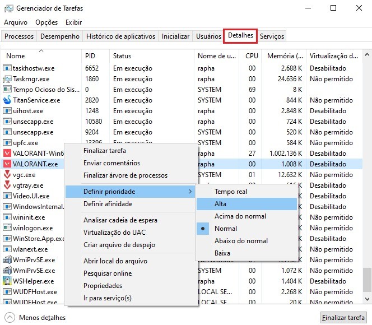Sort by Virtualização d... column header

tap(334, 56)
